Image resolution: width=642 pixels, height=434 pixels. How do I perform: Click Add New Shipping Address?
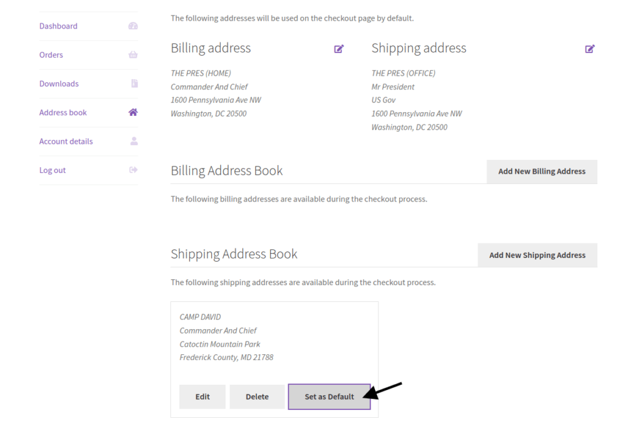(538, 255)
